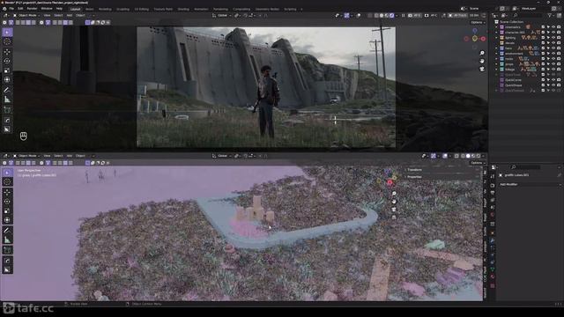This screenshot has width=564, height=317.
Task: Expand the foliage collection in outliner
Action: (x=497, y=69)
